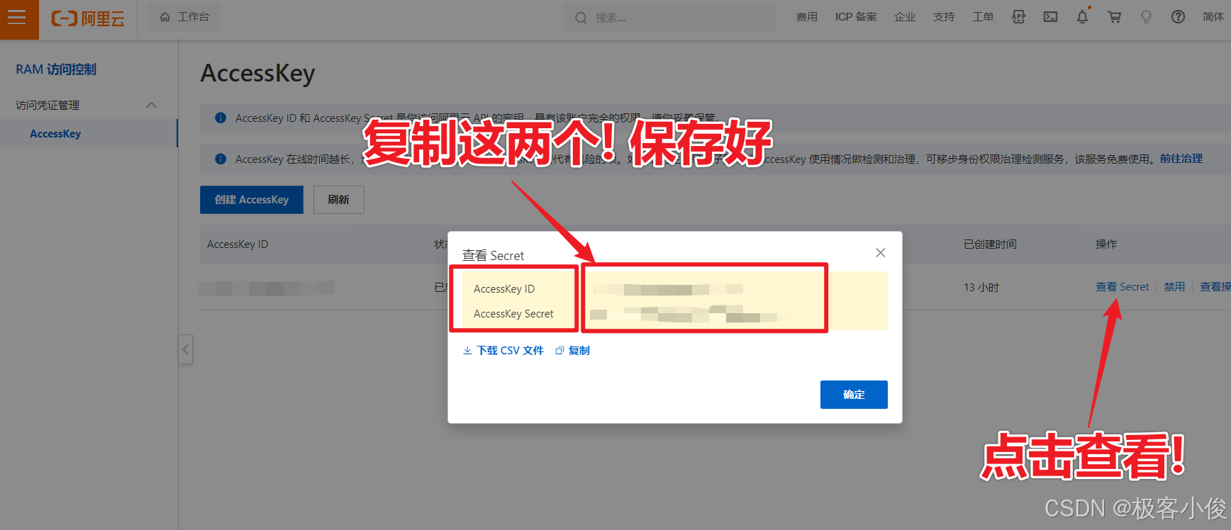Click the 复制 copy link

tap(573, 351)
